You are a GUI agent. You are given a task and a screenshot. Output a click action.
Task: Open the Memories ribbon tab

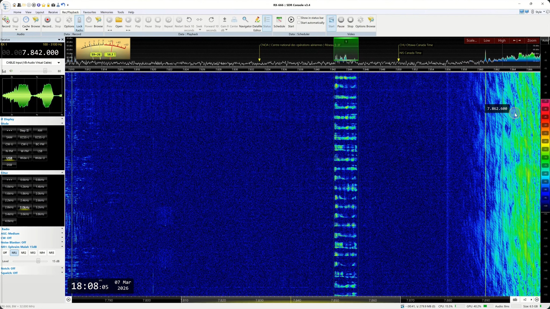click(107, 12)
